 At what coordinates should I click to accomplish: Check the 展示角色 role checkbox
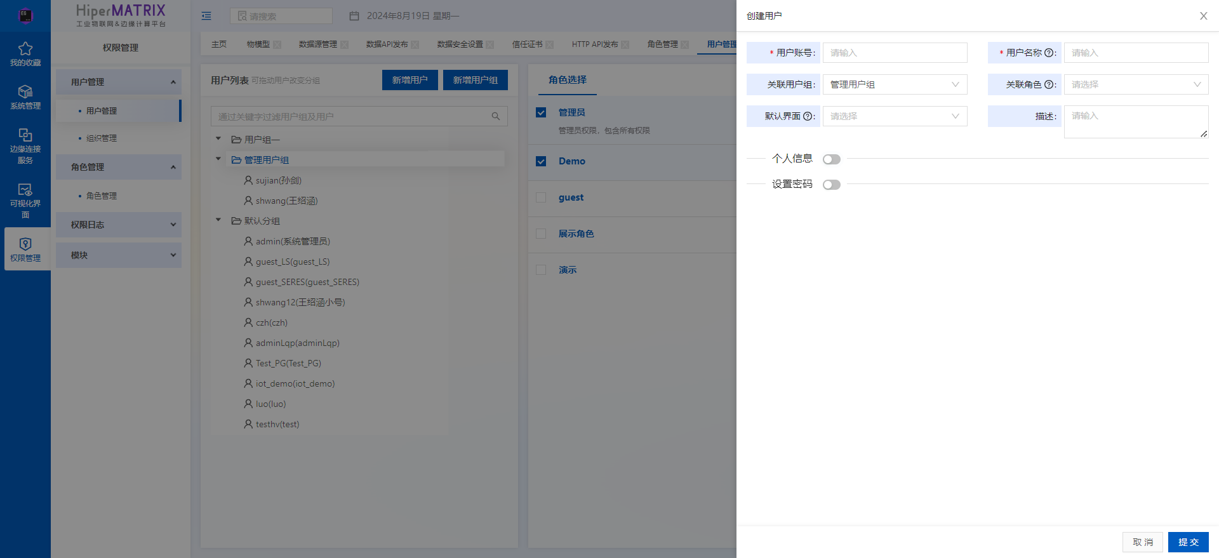[541, 234]
